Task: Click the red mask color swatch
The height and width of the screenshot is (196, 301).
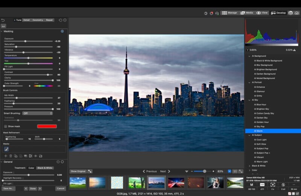Action: pos(47,126)
